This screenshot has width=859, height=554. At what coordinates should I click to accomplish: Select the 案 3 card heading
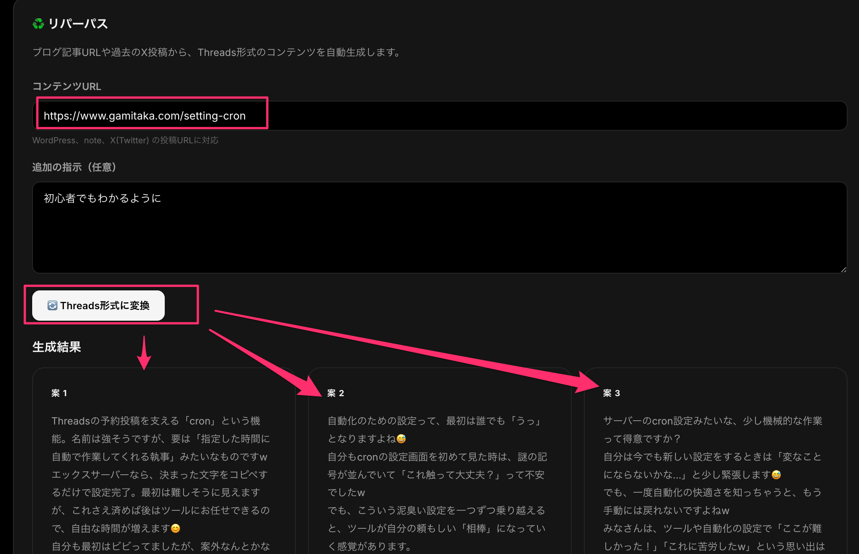611,393
